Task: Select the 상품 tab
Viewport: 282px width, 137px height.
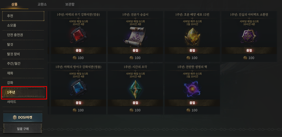Action: coord(14,4)
